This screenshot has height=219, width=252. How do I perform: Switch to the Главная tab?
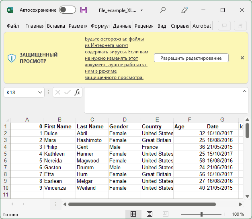coord(34,26)
